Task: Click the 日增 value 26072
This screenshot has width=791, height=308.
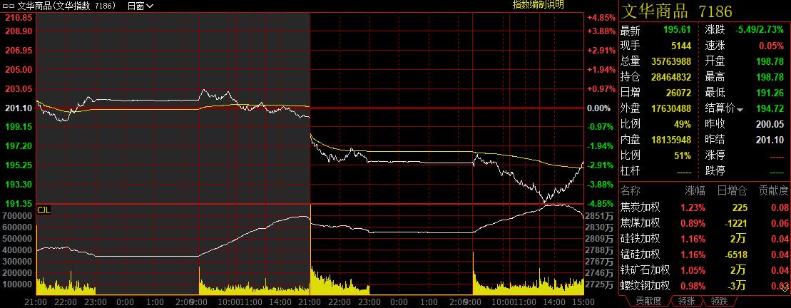Action: [x=678, y=93]
